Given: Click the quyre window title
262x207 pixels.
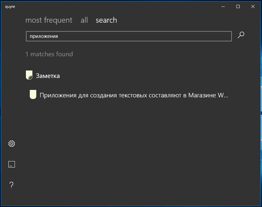Looking at the screenshot, I should [10, 7].
